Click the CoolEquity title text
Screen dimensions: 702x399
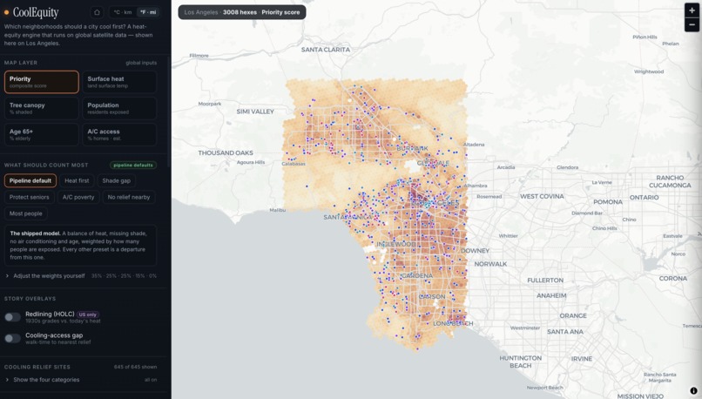[x=36, y=12]
